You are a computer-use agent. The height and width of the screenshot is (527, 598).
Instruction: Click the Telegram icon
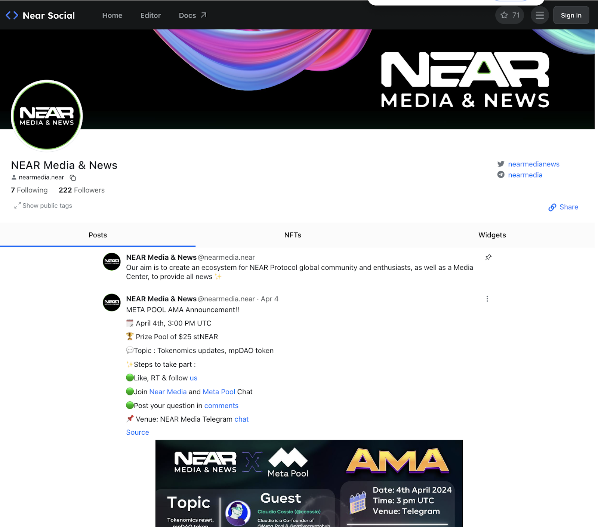(x=501, y=175)
